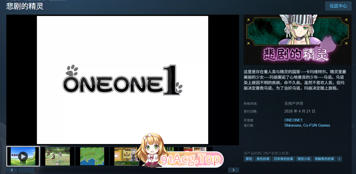Click the 发行日期 label
This screenshot has height=174, width=356.
coord(251,111)
